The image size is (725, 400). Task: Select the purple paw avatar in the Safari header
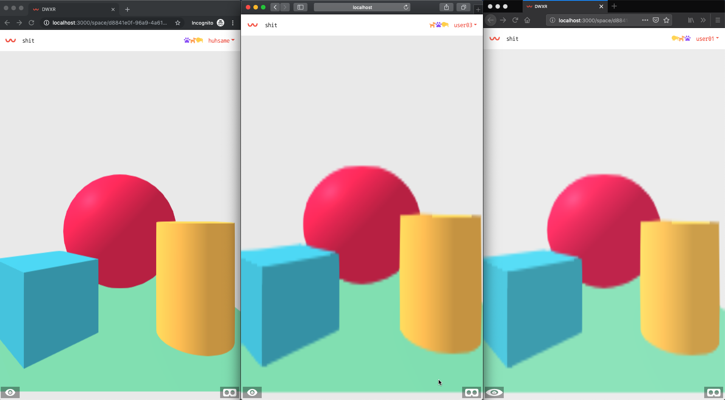[x=438, y=25]
